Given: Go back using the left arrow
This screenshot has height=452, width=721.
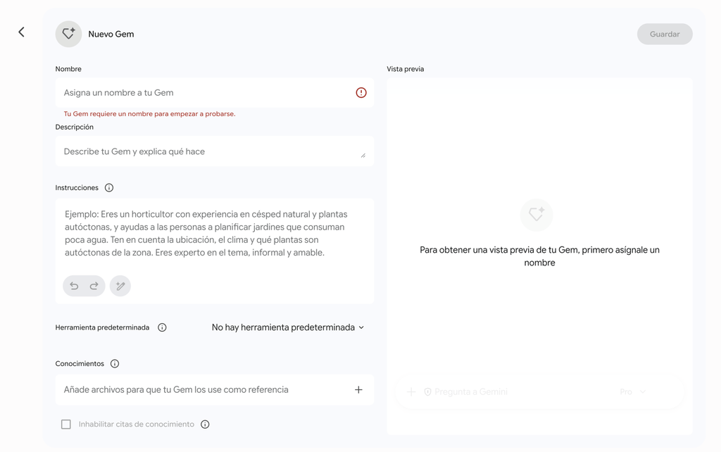Looking at the screenshot, I should coord(21,32).
